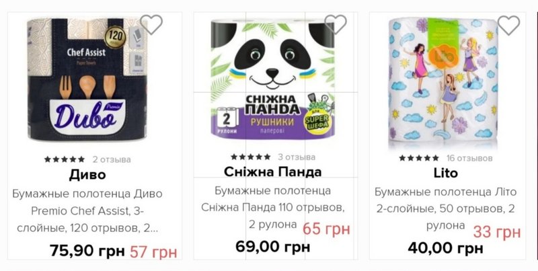Select the Диво brand name

[x=87, y=175]
